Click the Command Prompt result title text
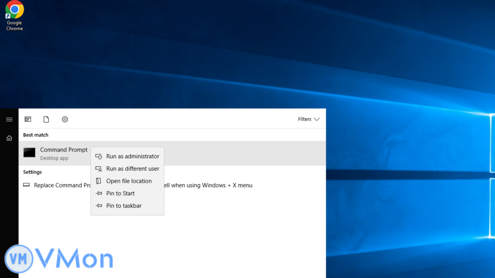 pyautogui.click(x=64, y=150)
